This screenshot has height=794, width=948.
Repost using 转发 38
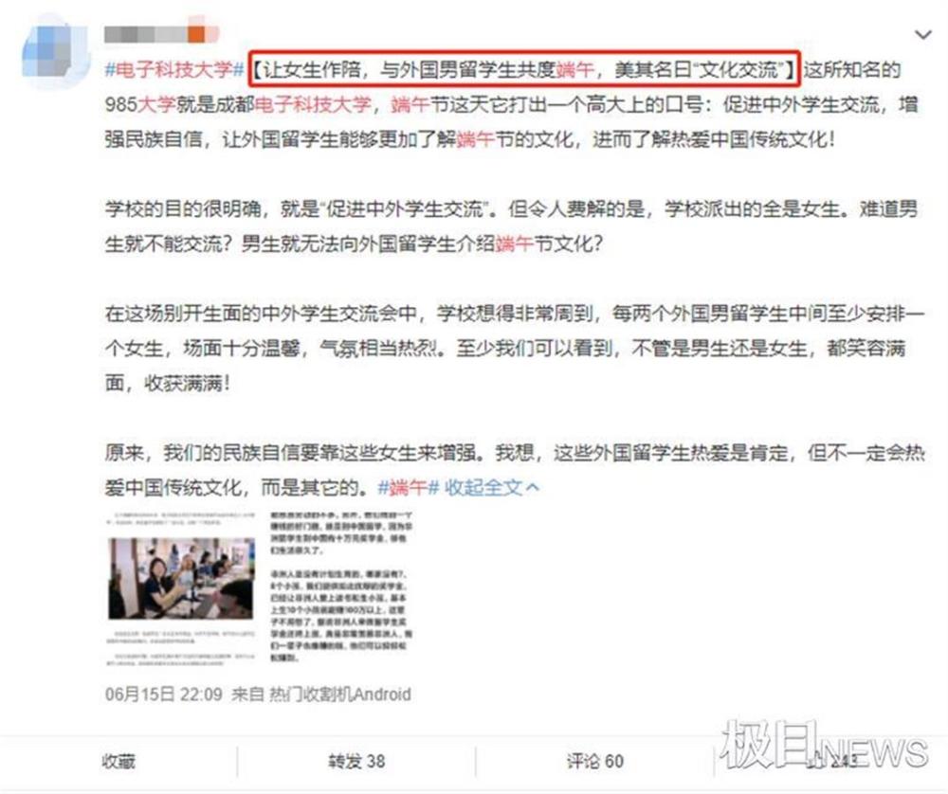(356, 762)
